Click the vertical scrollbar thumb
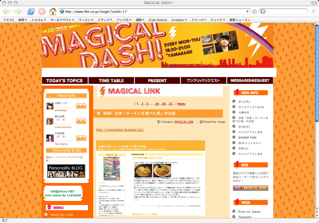The height and width of the screenshot is (223, 319). 317,73
